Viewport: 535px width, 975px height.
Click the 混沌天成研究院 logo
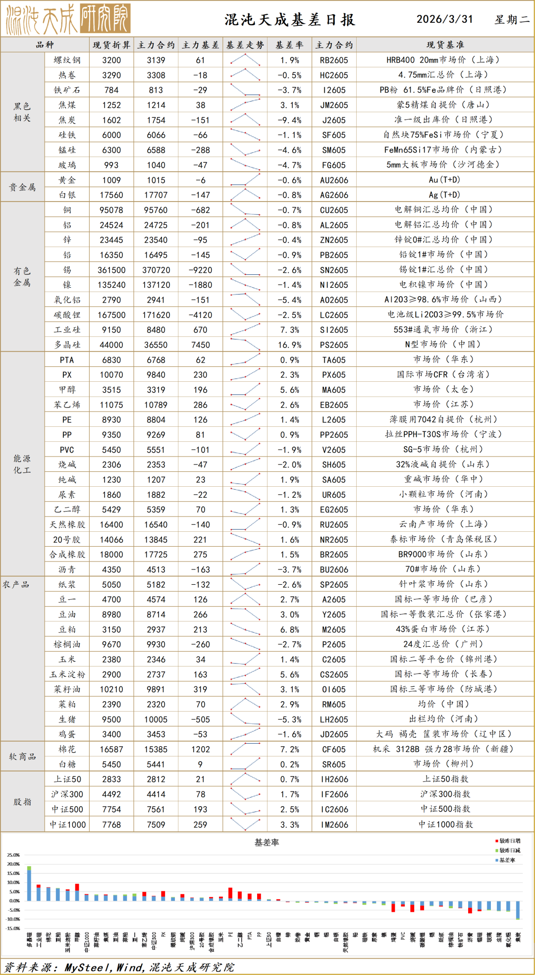pos(68,19)
